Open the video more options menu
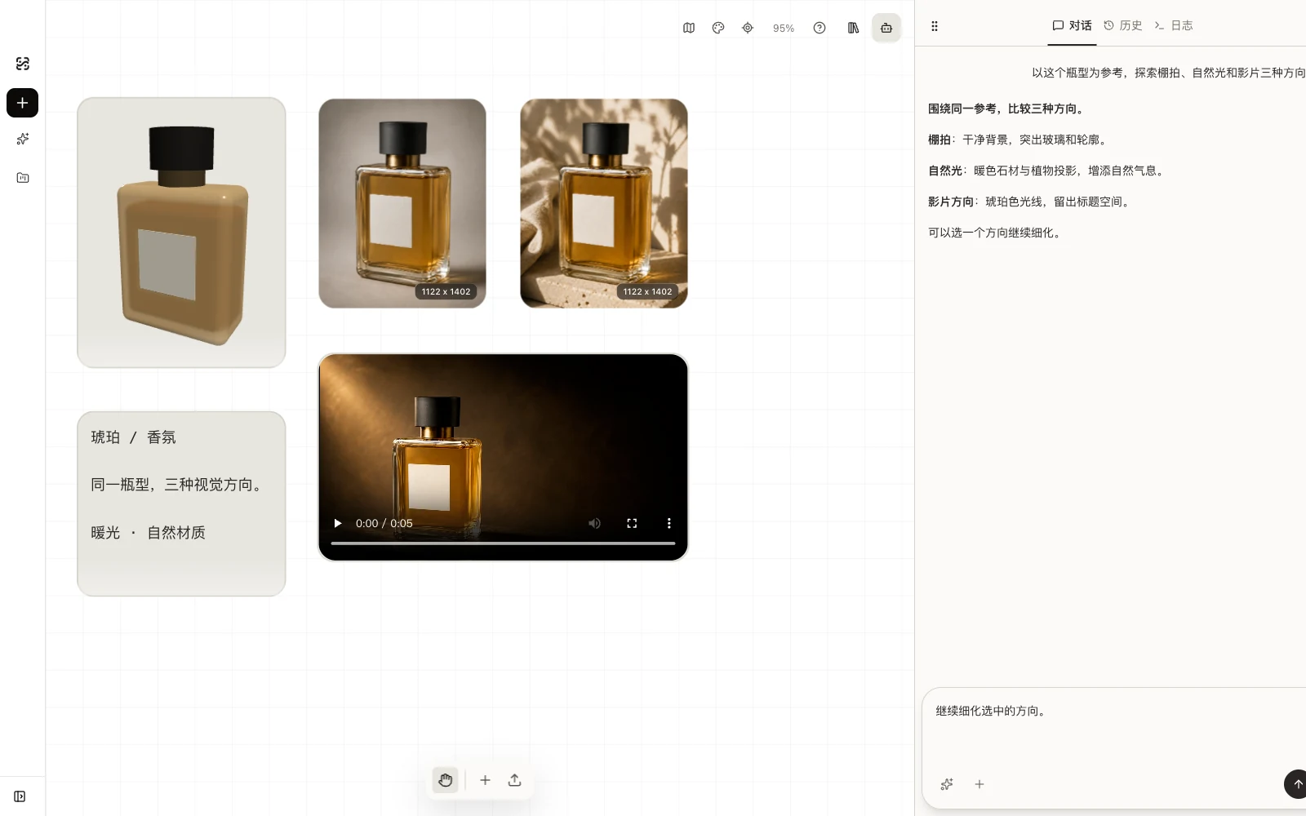The height and width of the screenshot is (816, 1306). point(669,523)
